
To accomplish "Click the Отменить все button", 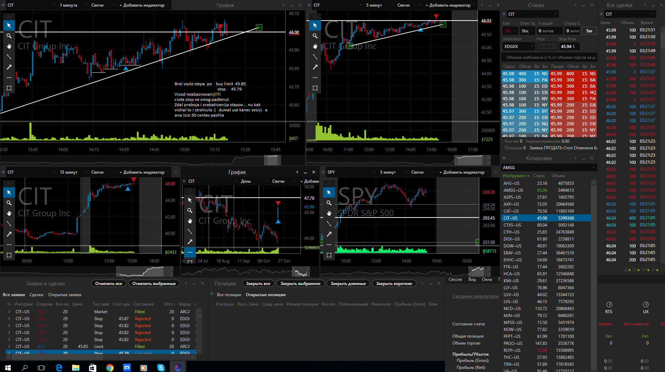I will 109,284.
